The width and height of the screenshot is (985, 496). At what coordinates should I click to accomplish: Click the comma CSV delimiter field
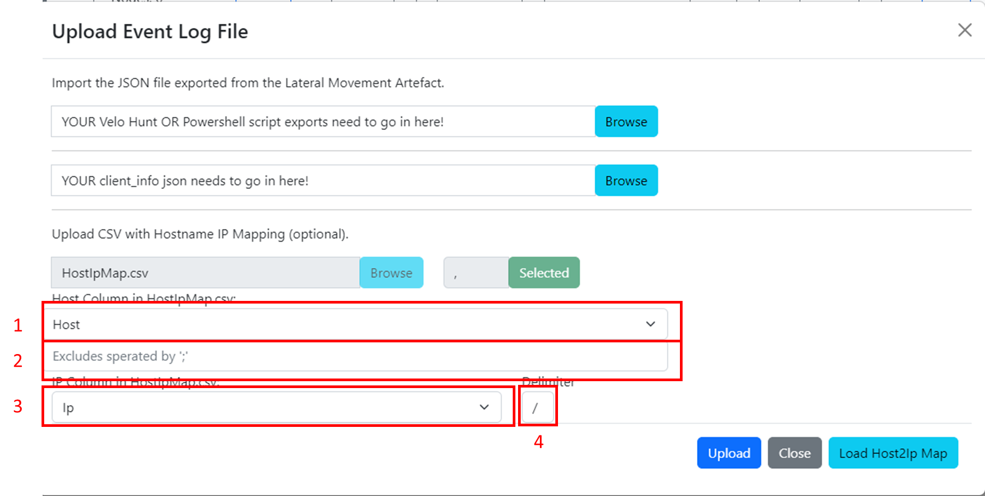click(475, 273)
